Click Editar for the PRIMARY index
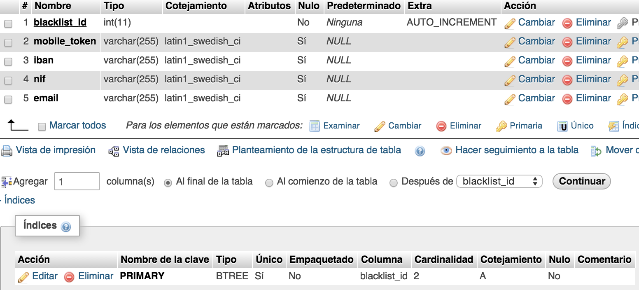The height and width of the screenshot is (290, 639). 45,276
